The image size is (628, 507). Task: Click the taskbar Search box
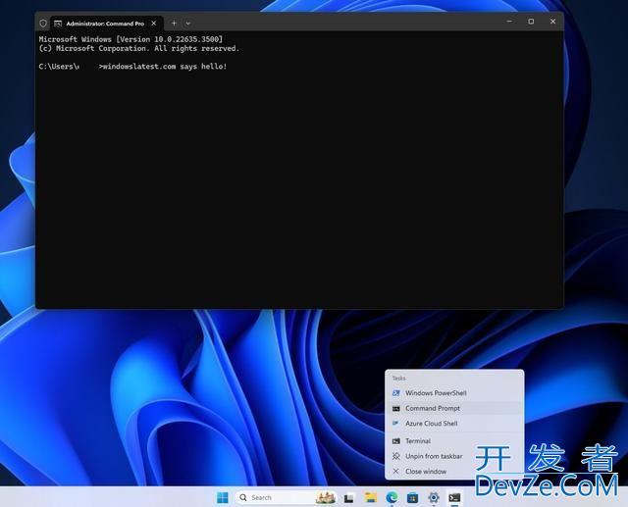coord(286,497)
